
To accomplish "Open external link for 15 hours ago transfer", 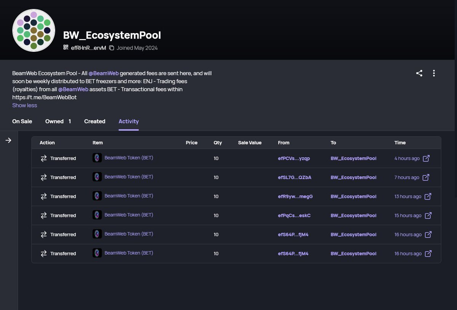I will [x=428, y=215].
